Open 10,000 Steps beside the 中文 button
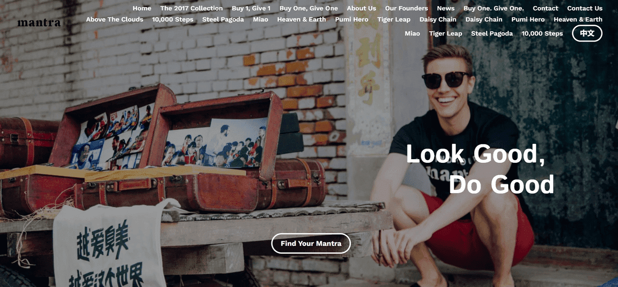618x287 pixels. click(542, 33)
